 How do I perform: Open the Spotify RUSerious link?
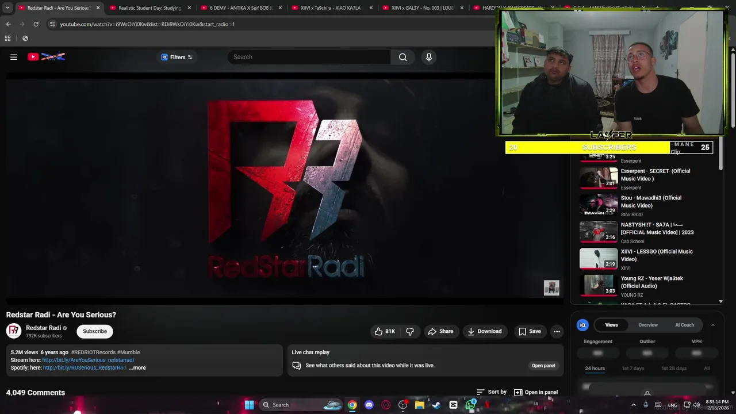(x=85, y=367)
